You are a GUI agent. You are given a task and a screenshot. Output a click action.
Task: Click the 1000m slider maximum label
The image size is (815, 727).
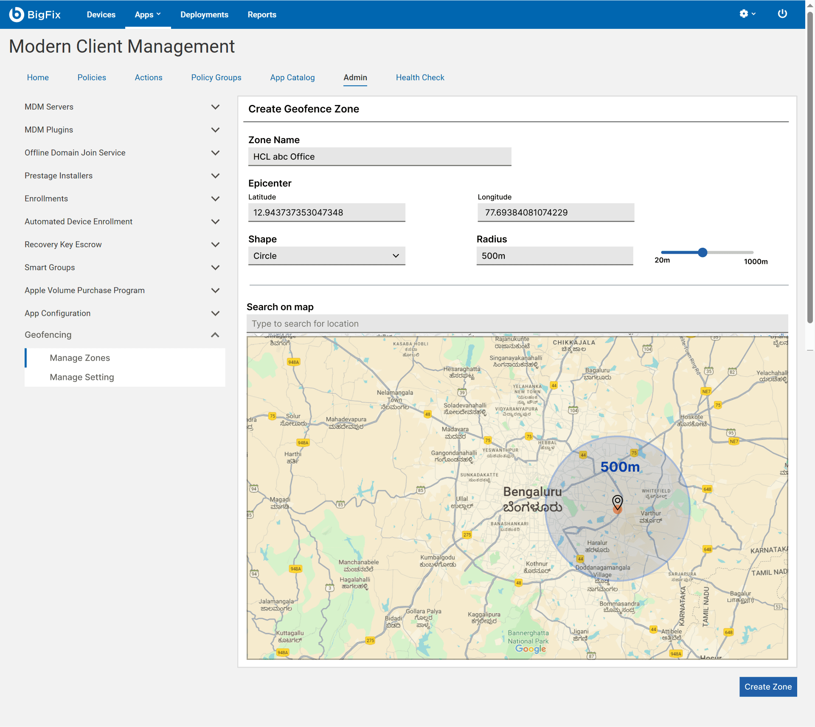coord(756,261)
